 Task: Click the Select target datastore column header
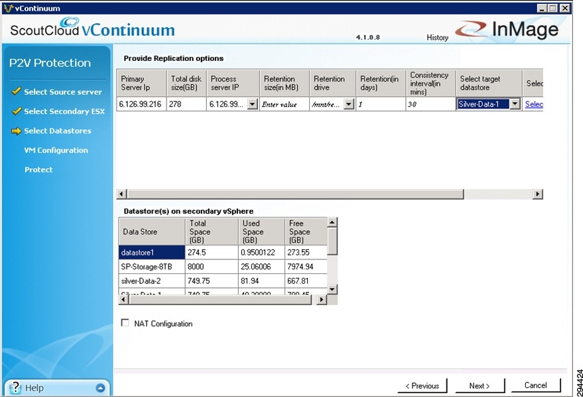point(489,83)
